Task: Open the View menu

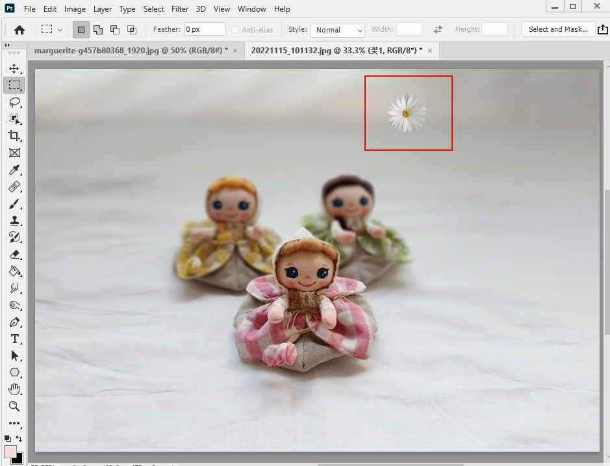Action: 222,9
